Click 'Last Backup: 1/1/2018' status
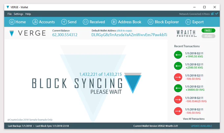The width and height of the screenshot is (224, 133). [20, 126]
